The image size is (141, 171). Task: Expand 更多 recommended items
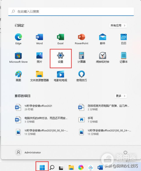pyautogui.click(x=121, y=96)
